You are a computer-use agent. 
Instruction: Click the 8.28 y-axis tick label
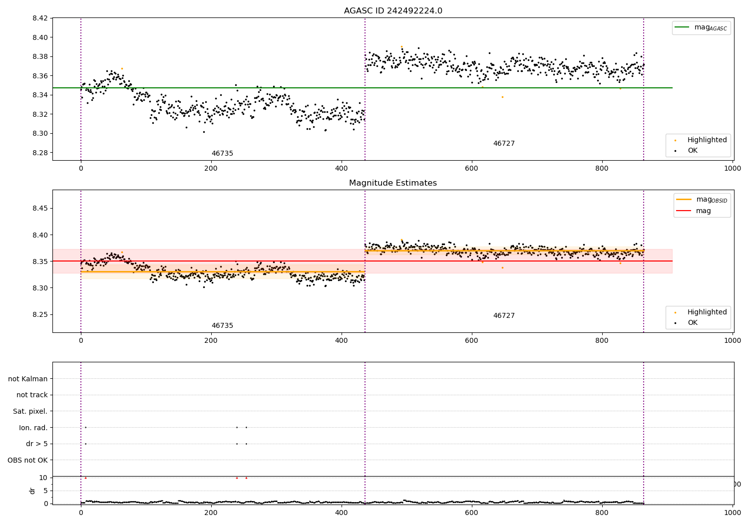coord(40,153)
